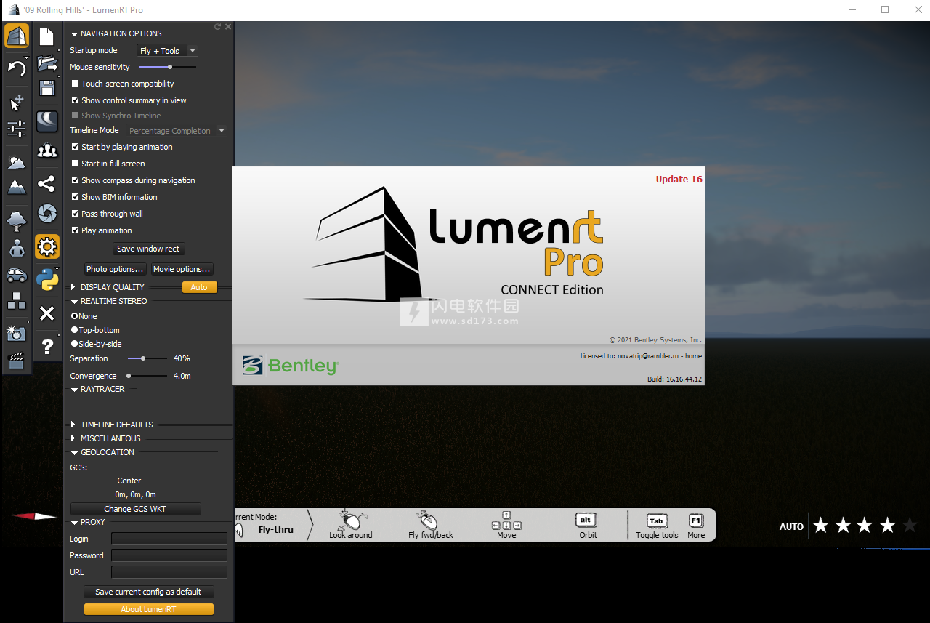Open the movie clapperboard tool
930x623 pixels.
(16, 361)
